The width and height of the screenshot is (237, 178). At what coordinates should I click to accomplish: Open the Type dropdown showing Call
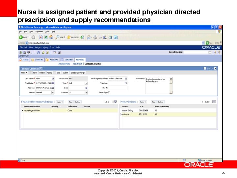click(86, 83)
